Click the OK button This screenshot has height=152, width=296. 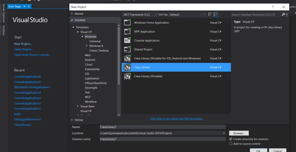258,151
